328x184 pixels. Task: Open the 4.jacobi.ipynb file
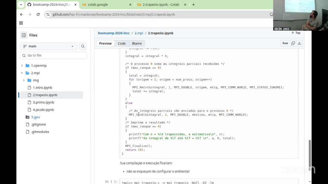point(43,110)
